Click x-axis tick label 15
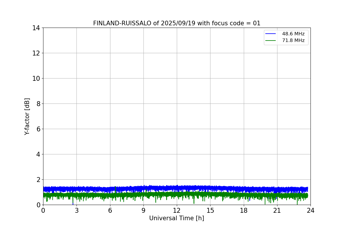Image resolution: width=345 pixels, height=230 pixels. [x=210, y=210]
